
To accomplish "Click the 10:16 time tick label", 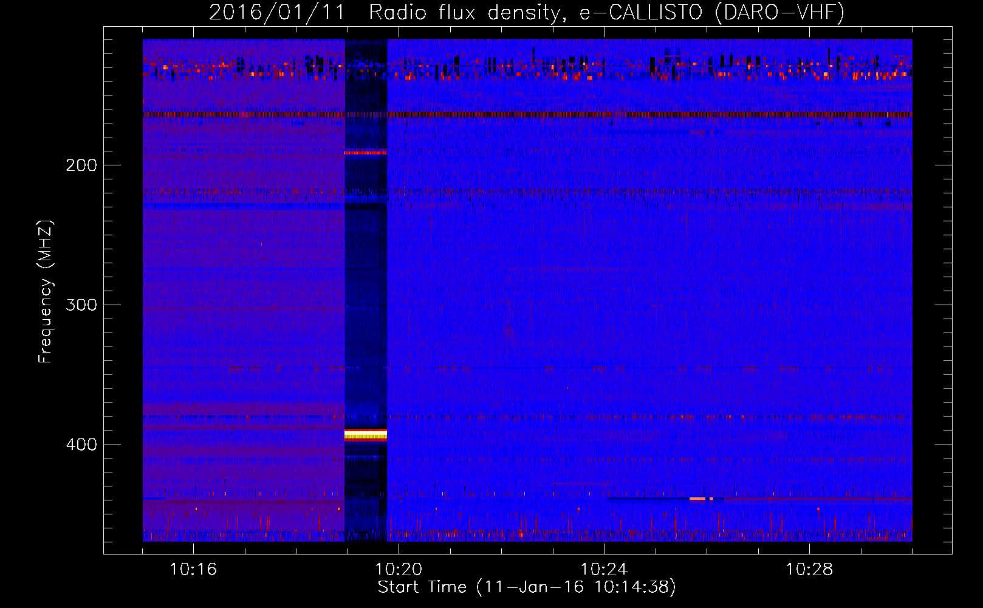I will 193,570.
